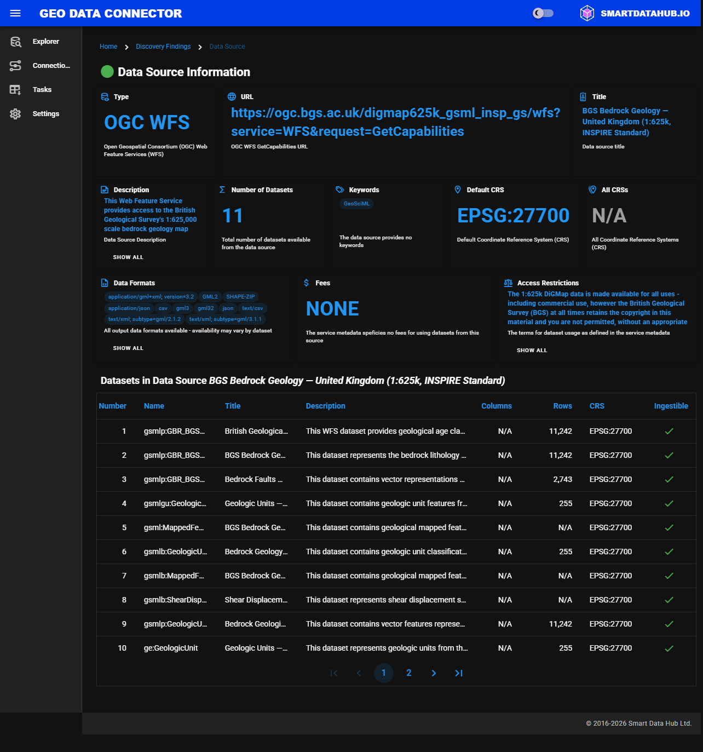Click the Access Restrictions balance scale icon
This screenshot has width=703, height=752.
pos(508,283)
